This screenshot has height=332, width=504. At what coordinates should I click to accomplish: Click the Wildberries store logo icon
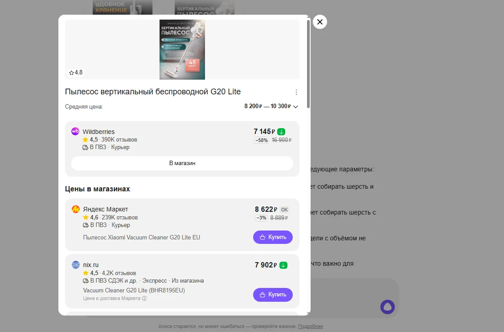(x=75, y=131)
